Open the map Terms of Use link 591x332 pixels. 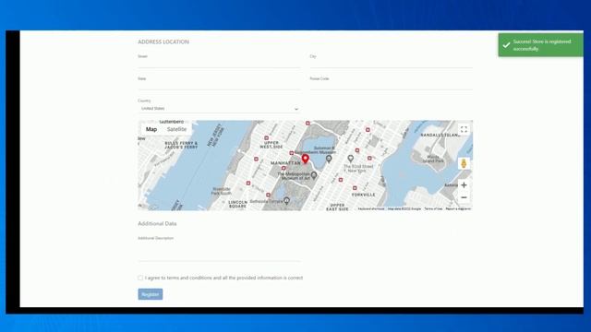(433, 208)
